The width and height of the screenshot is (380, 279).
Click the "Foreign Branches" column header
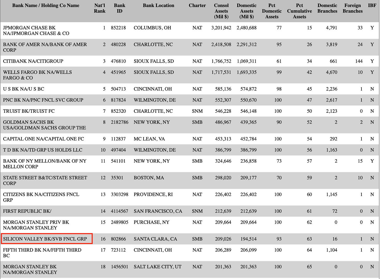pos(353,8)
